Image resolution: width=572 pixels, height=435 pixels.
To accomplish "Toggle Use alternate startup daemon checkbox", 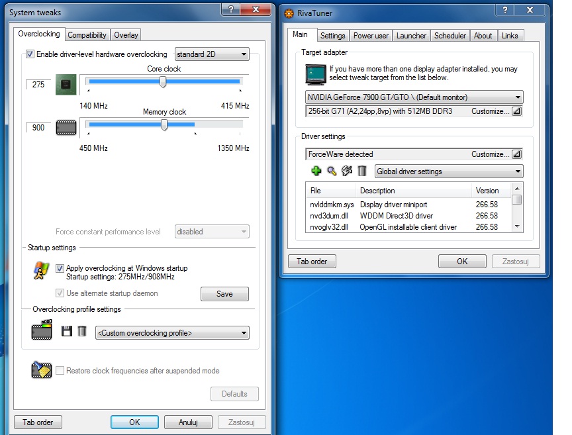I will click(x=60, y=293).
